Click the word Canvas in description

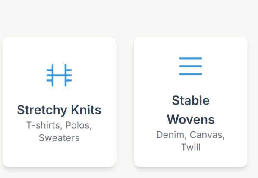(208, 135)
